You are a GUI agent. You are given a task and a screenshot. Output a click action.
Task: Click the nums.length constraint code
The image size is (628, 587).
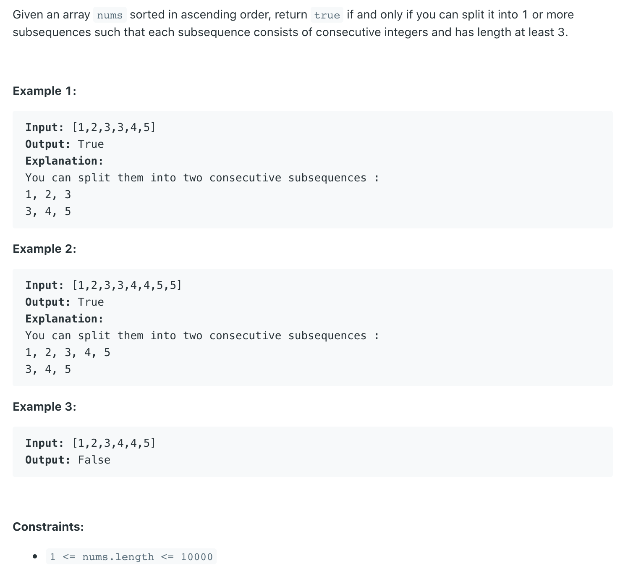point(131,557)
